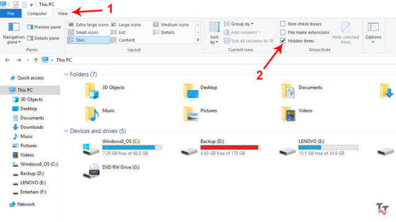The width and height of the screenshot is (396, 222).
Task: Collapse the Devices and drives section
Action: click(66, 131)
